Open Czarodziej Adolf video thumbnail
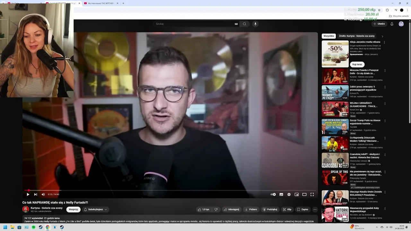The image size is (411, 231). pyautogui.click(x=335, y=160)
